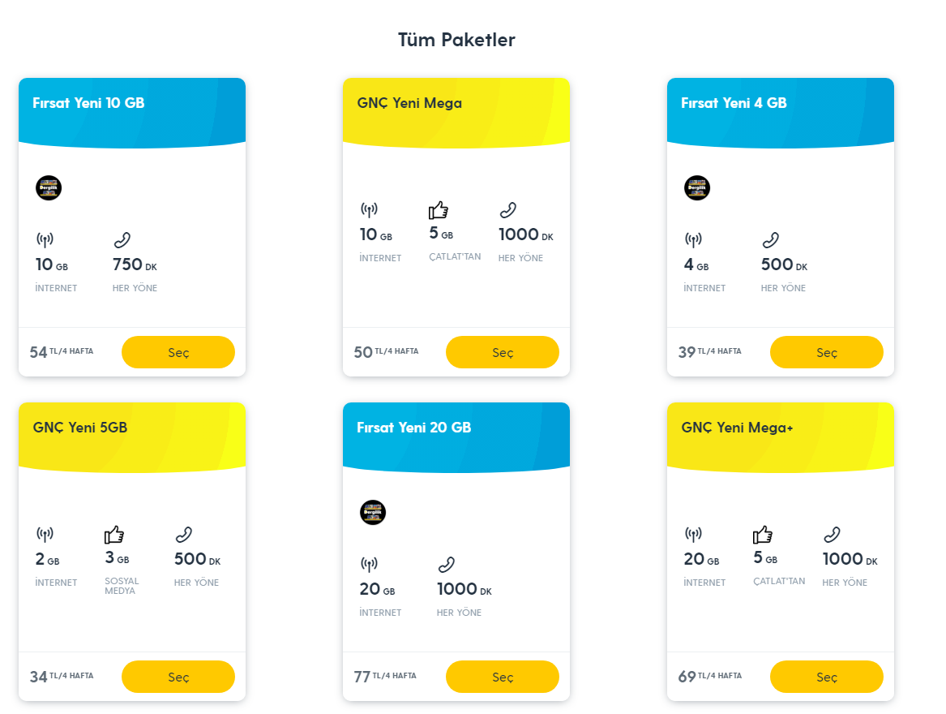Click the Dergilik icon in Fırsat Yeni 4 GB
This screenshot has width=946, height=714.
tap(697, 187)
